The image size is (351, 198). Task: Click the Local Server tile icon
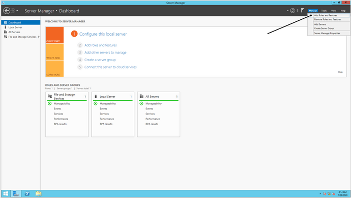click(x=96, y=96)
